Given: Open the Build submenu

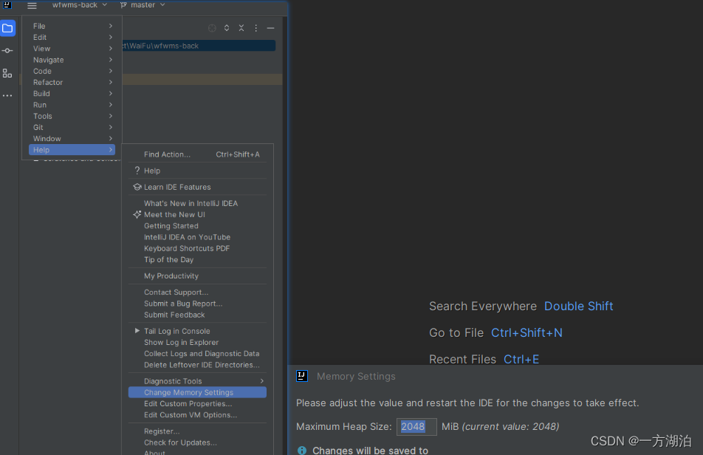Looking at the screenshot, I should (x=72, y=94).
